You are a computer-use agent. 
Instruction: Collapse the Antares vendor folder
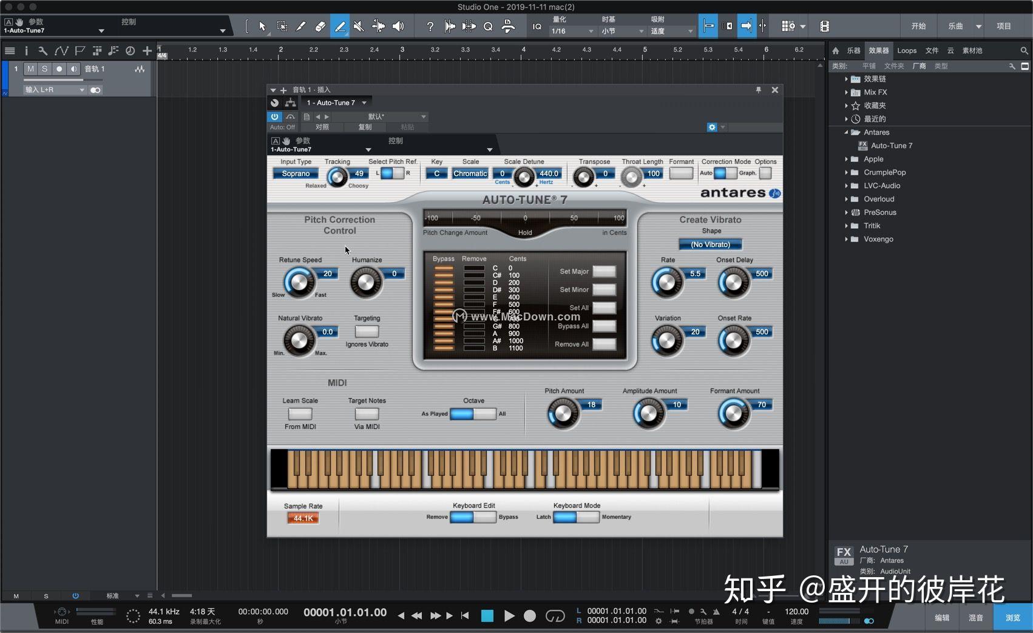click(x=846, y=132)
